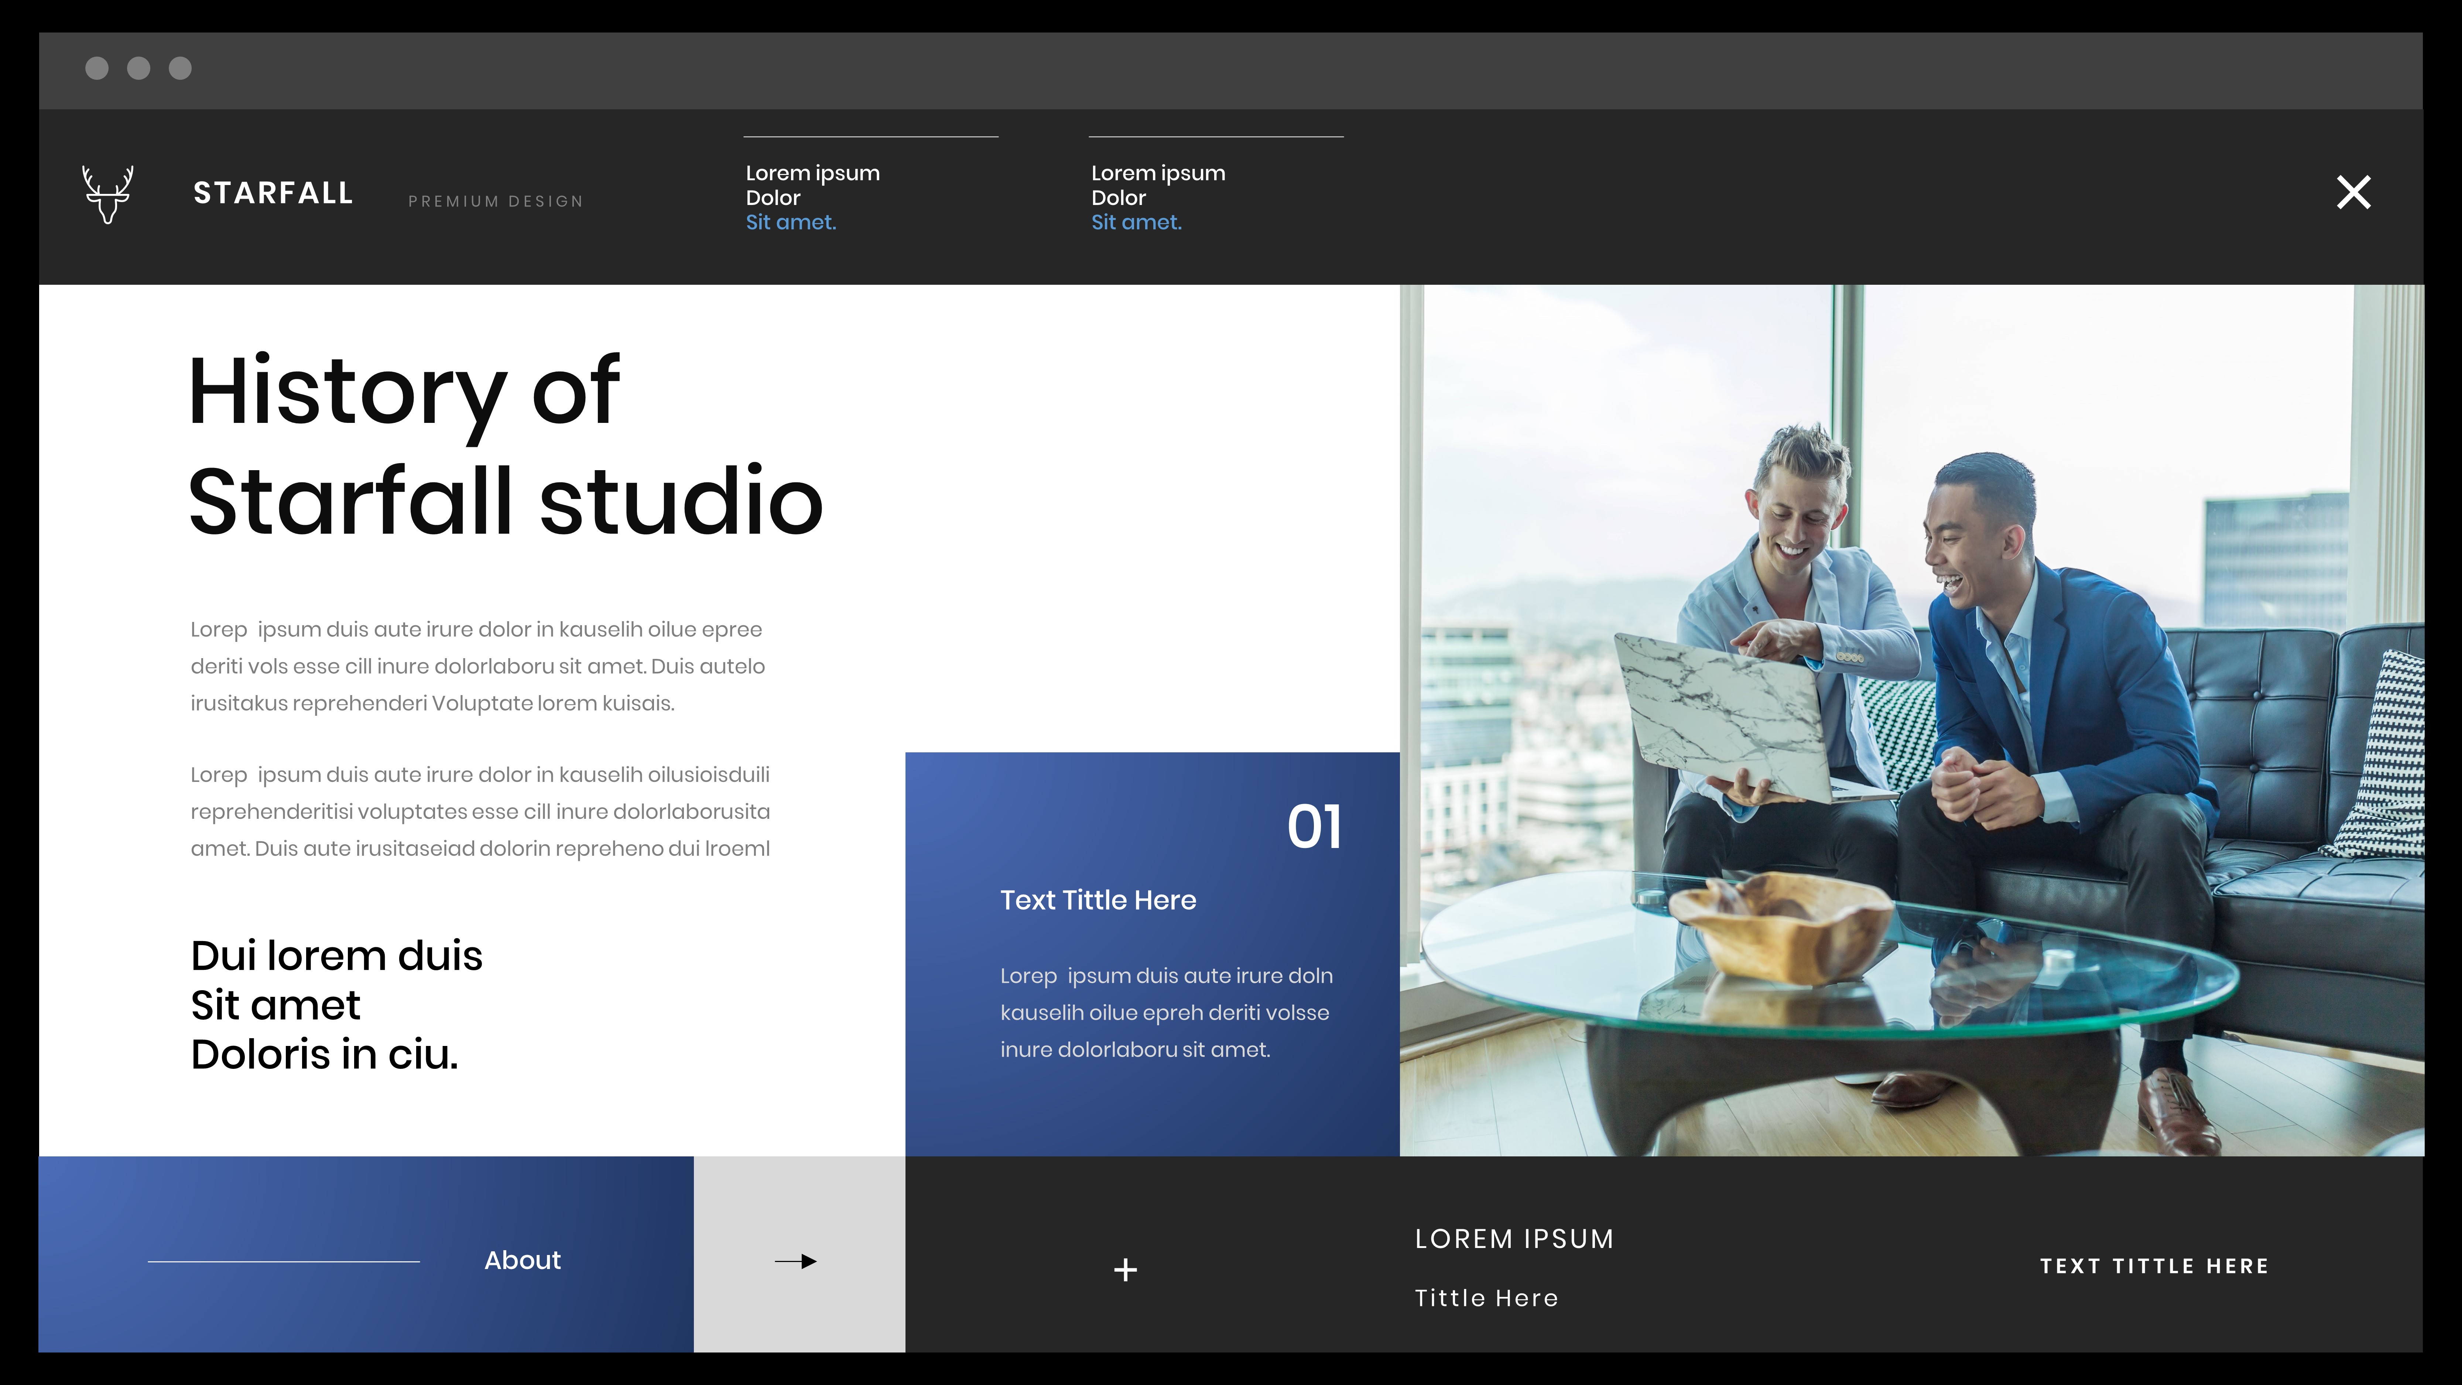Click the LOREM IPSUM footer heading
2462x1385 pixels.
(x=1514, y=1239)
